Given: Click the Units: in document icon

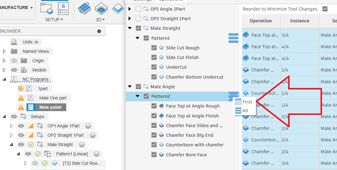Looking at the screenshot, I should [14, 42].
